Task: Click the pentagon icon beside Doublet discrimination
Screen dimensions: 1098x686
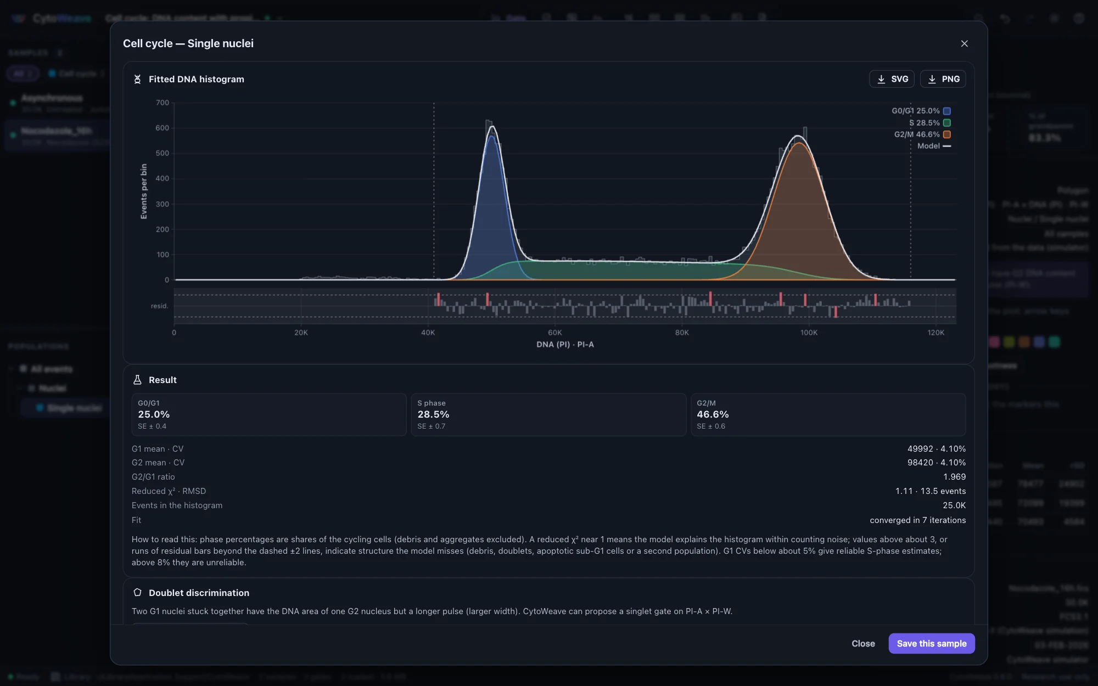Action: coord(137,593)
